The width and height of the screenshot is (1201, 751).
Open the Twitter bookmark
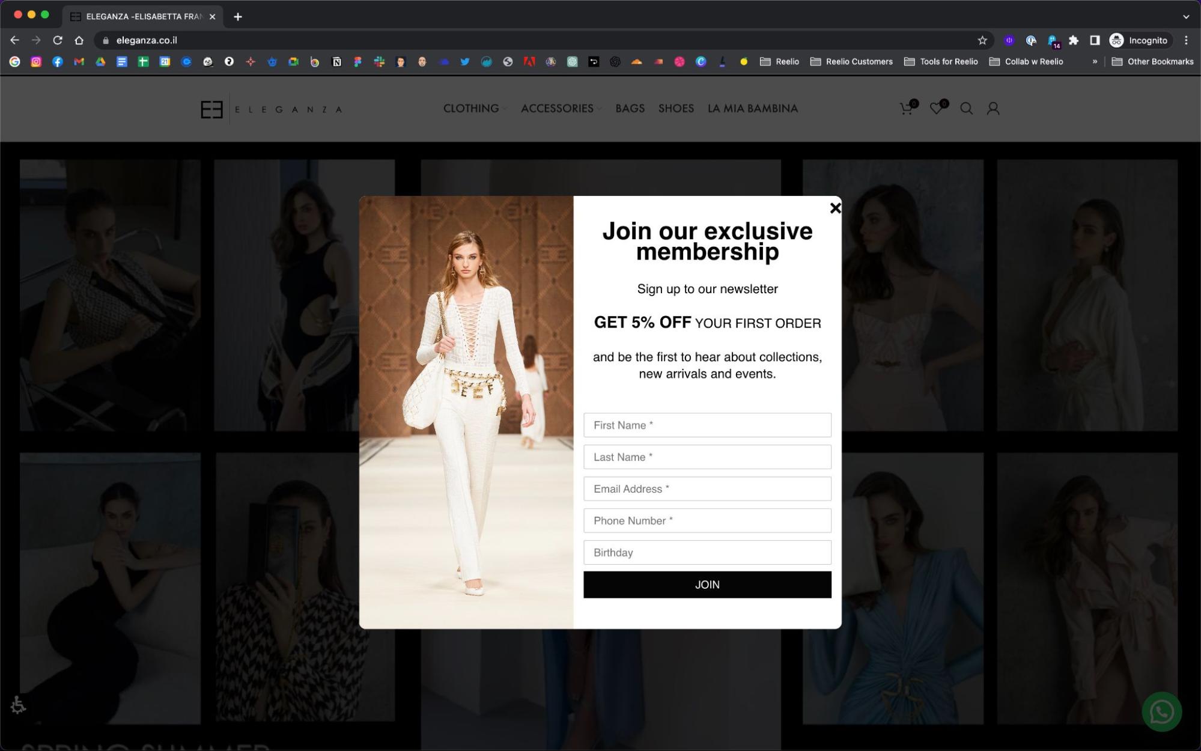click(465, 61)
